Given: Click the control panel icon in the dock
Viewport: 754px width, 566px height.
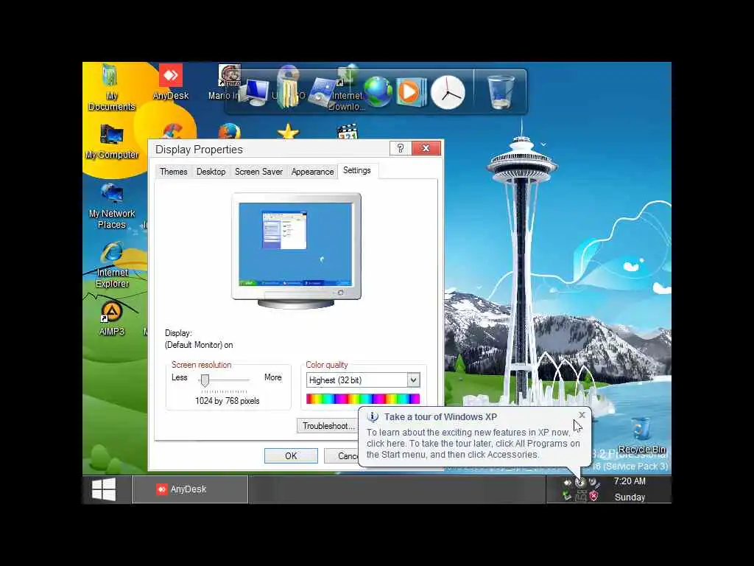Looking at the screenshot, I should pos(321,92).
